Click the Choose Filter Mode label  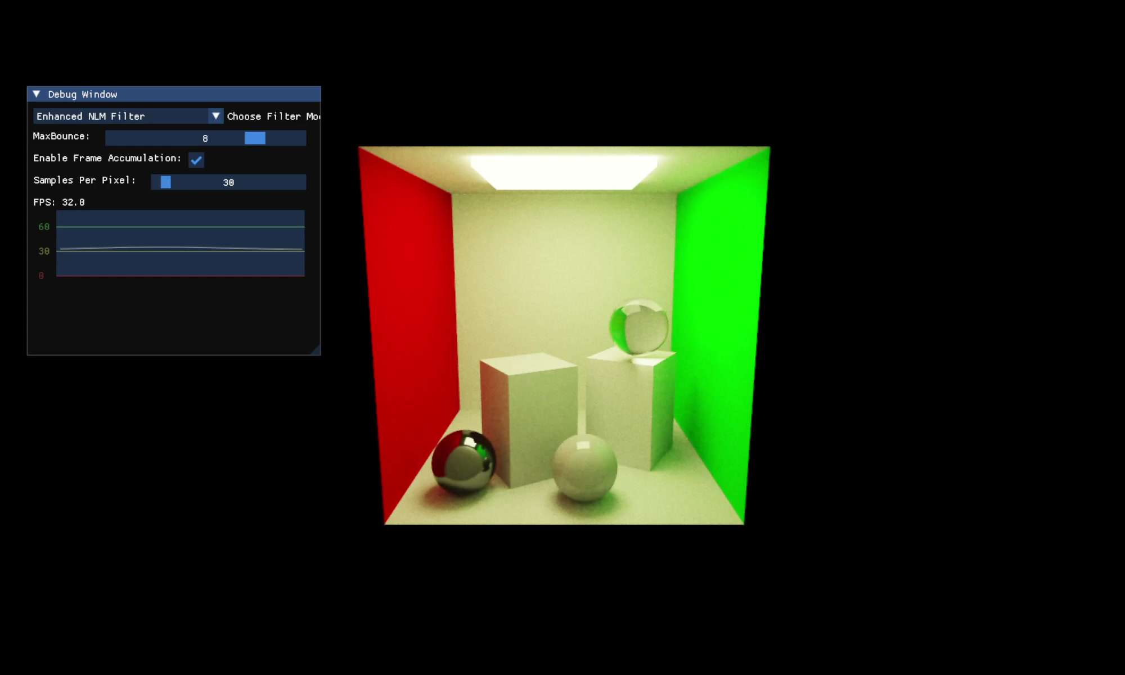click(273, 116)
